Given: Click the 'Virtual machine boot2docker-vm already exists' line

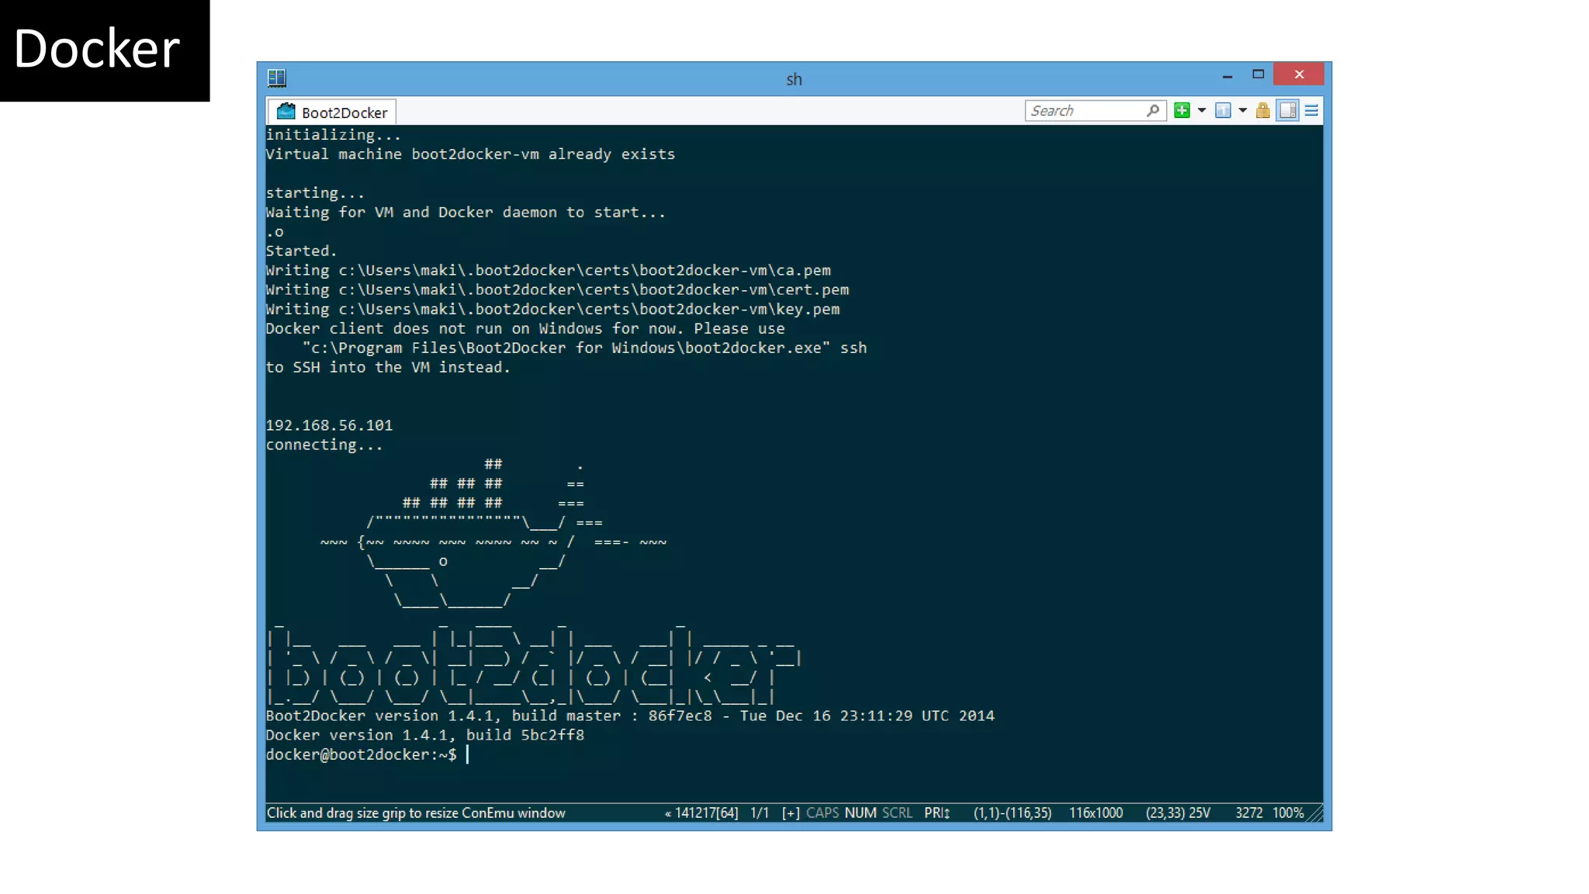Looking at the screenshot, I should point(470,154).
